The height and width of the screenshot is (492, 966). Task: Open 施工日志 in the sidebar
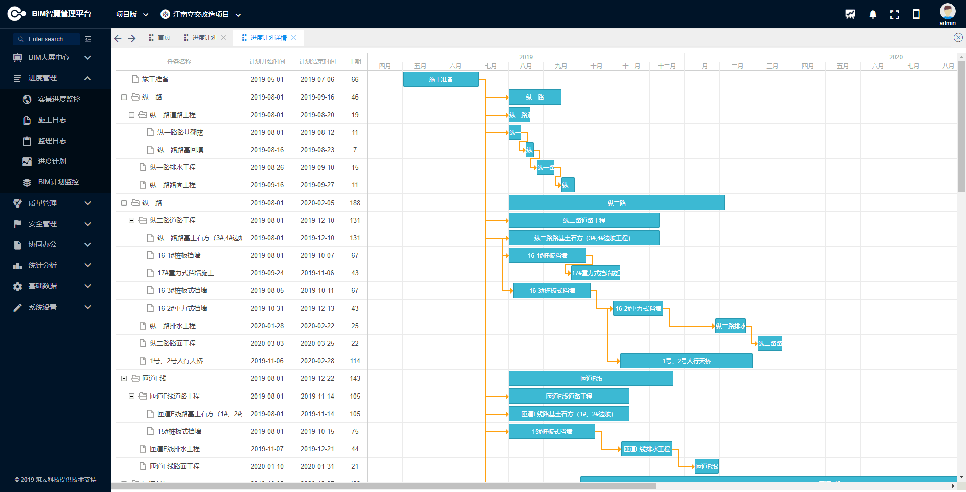pos(52,120)
